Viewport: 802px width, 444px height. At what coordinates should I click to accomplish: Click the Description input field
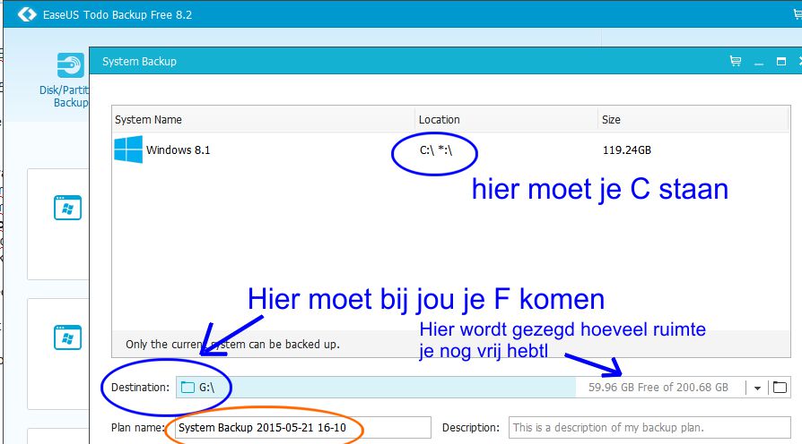[649, 428]
